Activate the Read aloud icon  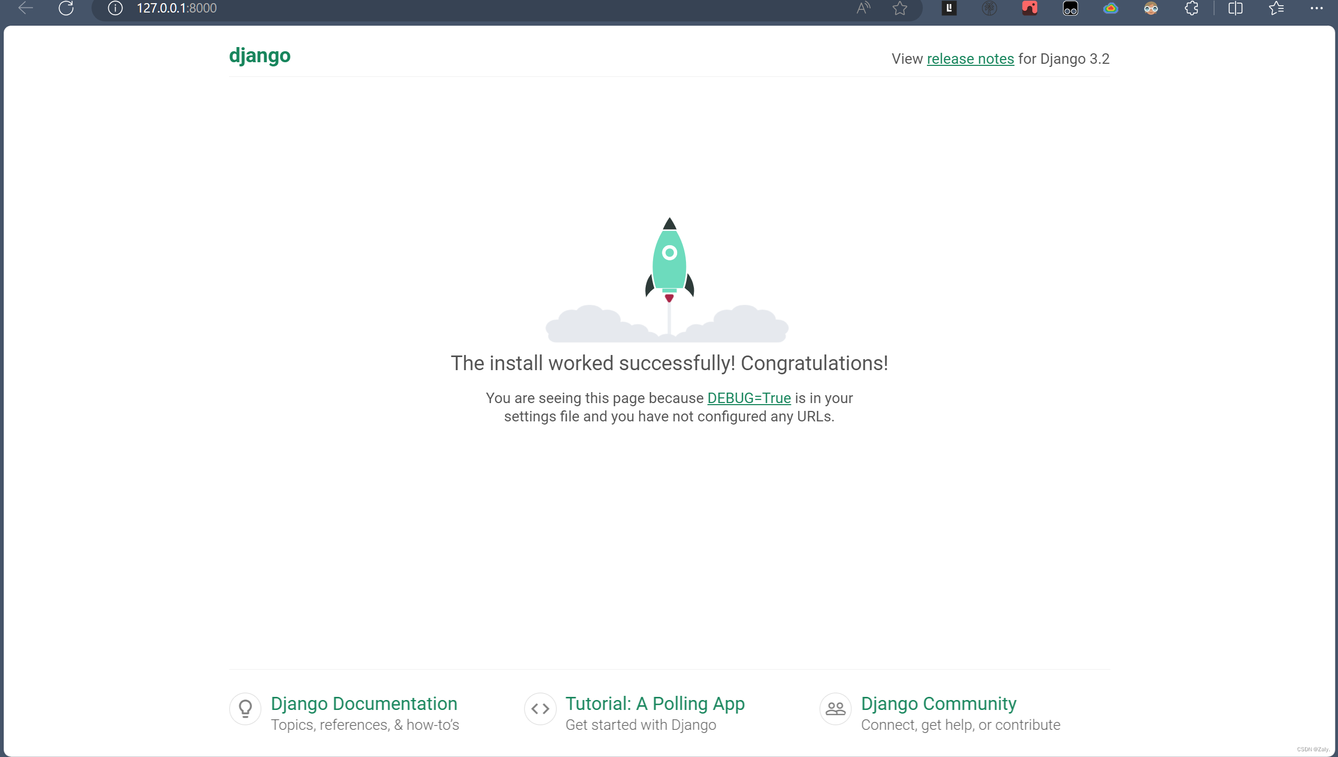(x=863, y=8)
